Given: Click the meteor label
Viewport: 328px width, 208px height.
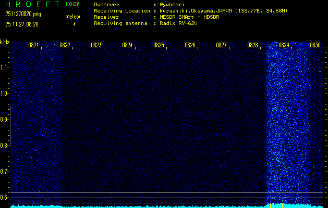Looking at the screenshot, I should point(73,17).
